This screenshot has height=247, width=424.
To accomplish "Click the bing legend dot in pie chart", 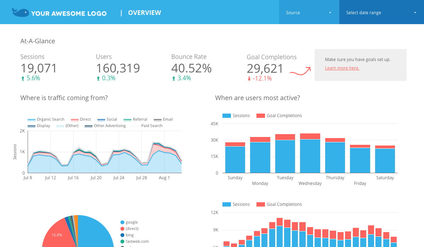I will 122,235.
